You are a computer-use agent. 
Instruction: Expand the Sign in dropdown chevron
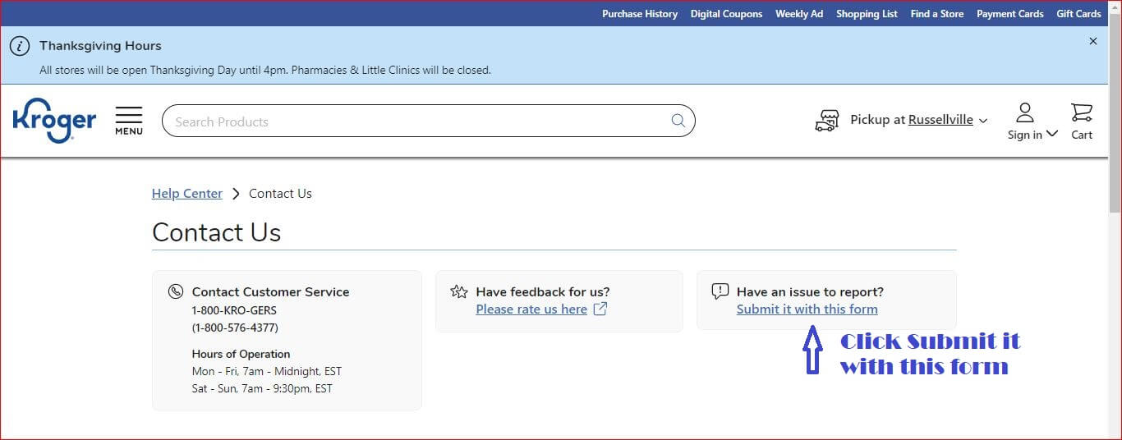[1052, 134]
